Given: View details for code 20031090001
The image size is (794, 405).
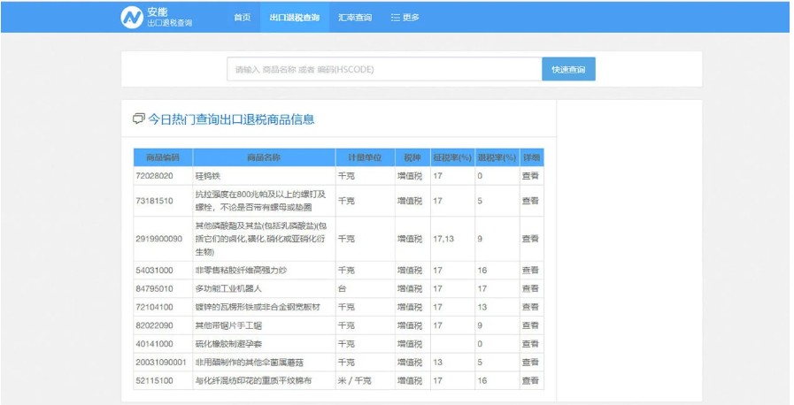Looking at the screenshot, I should (530, 363).
